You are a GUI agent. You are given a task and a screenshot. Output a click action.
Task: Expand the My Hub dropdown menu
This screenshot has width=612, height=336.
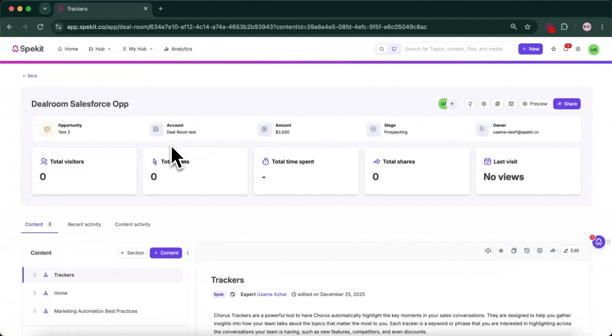pyautogui.click(x=137, y=49)
